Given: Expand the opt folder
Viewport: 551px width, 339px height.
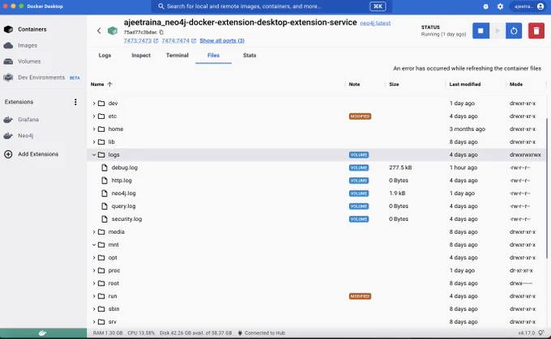Looking at the screenshot, I should (x=94, y=257).
